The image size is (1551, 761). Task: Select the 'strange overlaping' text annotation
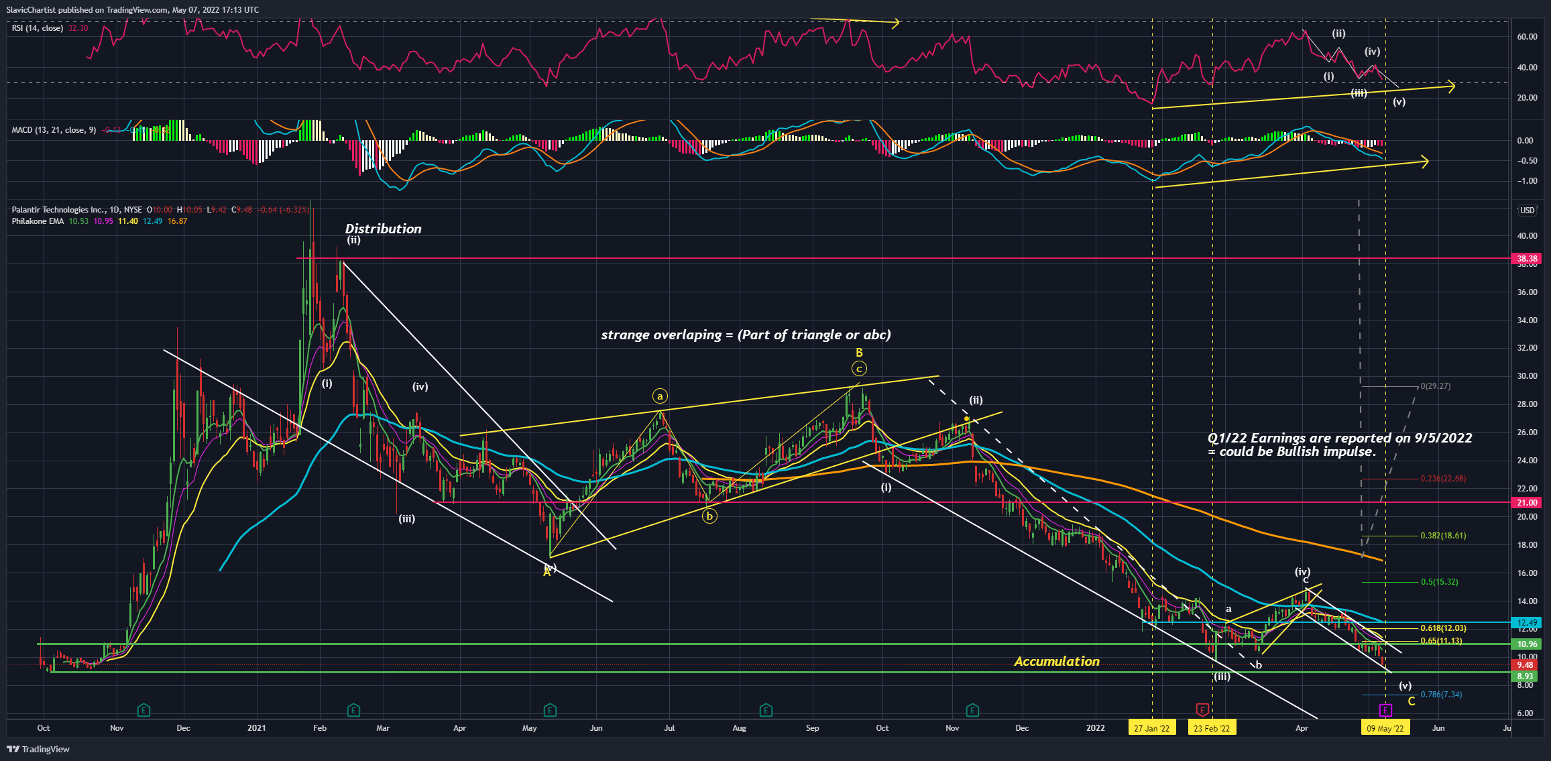[746, 335]
